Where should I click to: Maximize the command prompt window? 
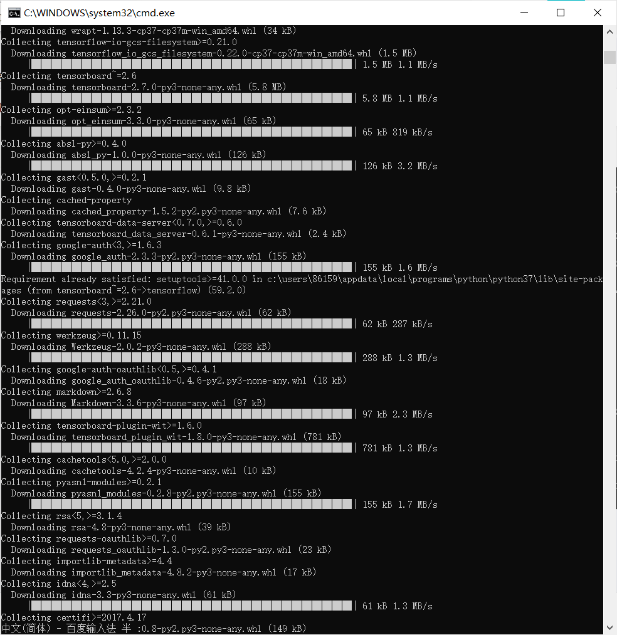tap(561, 13)
